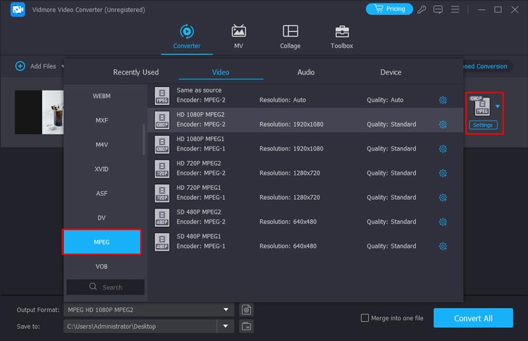Click the Pricing button
Viewport: 528px width, 341px height.
[x=389, y=9]
